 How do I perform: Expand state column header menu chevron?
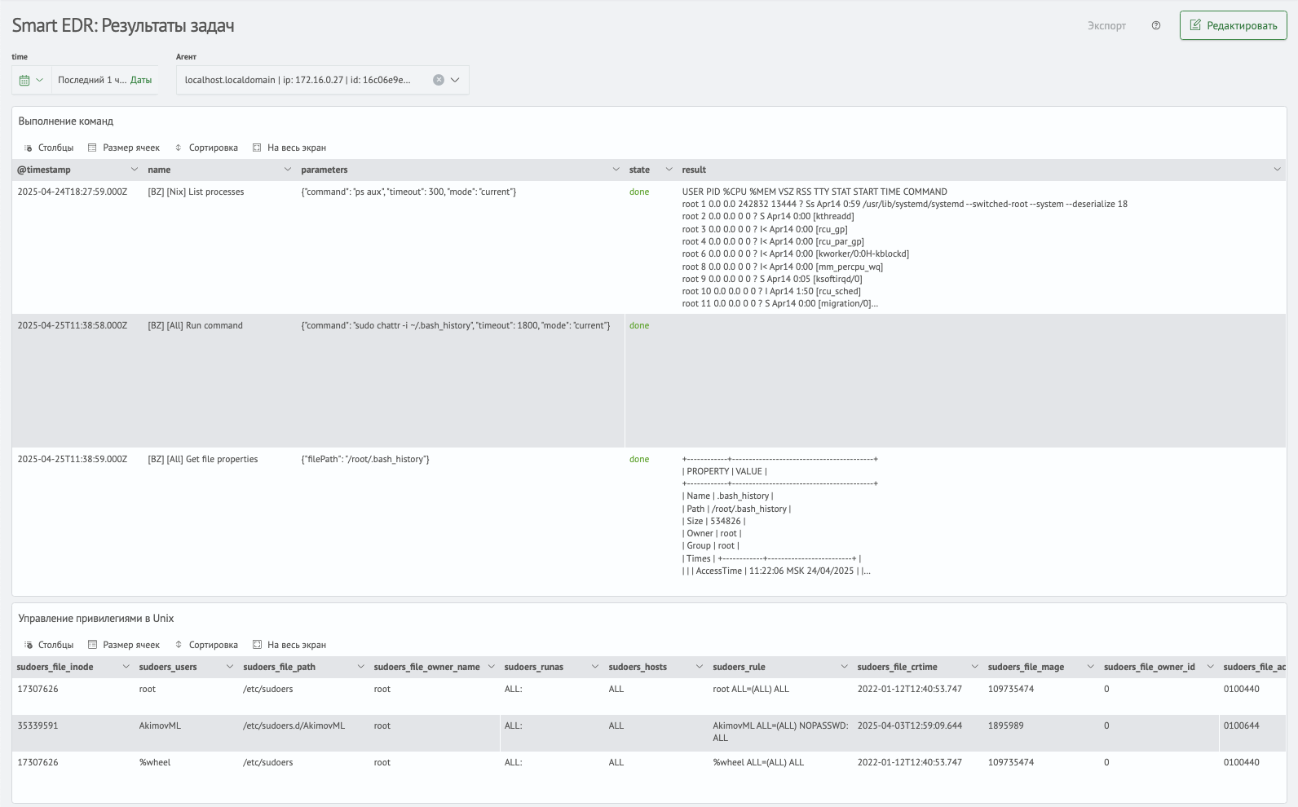point(669,170)
